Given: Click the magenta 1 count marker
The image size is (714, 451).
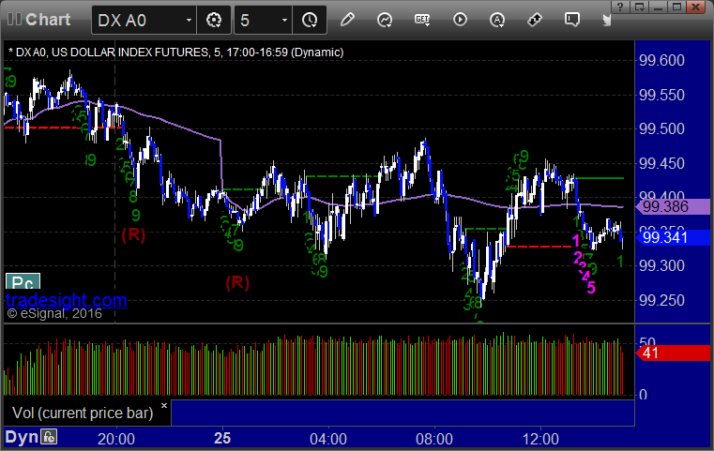Looking at the screenshot, I should tap(576, 240).
